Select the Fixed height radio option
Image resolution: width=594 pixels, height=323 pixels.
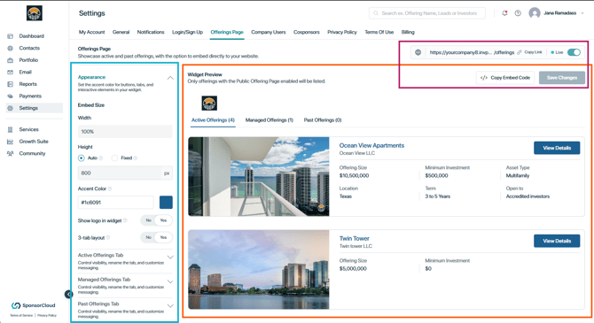[114, 158]
